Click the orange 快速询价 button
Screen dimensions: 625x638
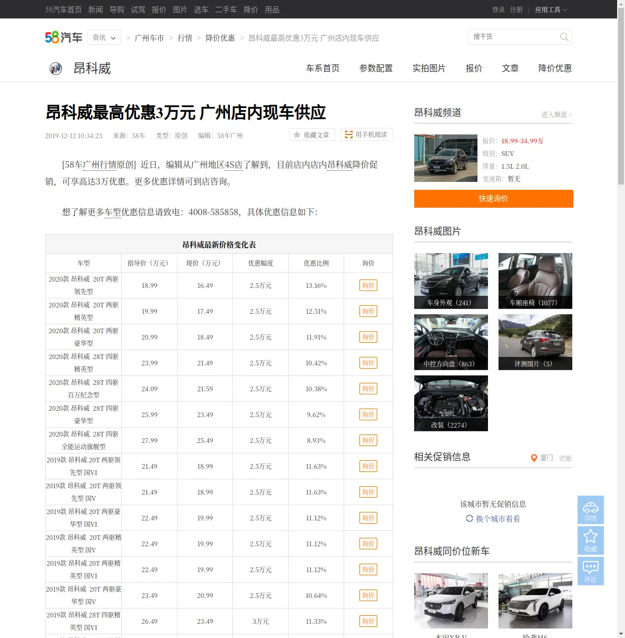494,199
